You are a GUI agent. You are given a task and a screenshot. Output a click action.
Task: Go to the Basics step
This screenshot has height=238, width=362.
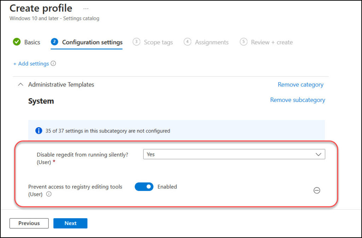click(27, 42)
